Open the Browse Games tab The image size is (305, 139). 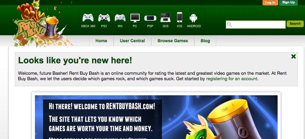tap(173, 41)
